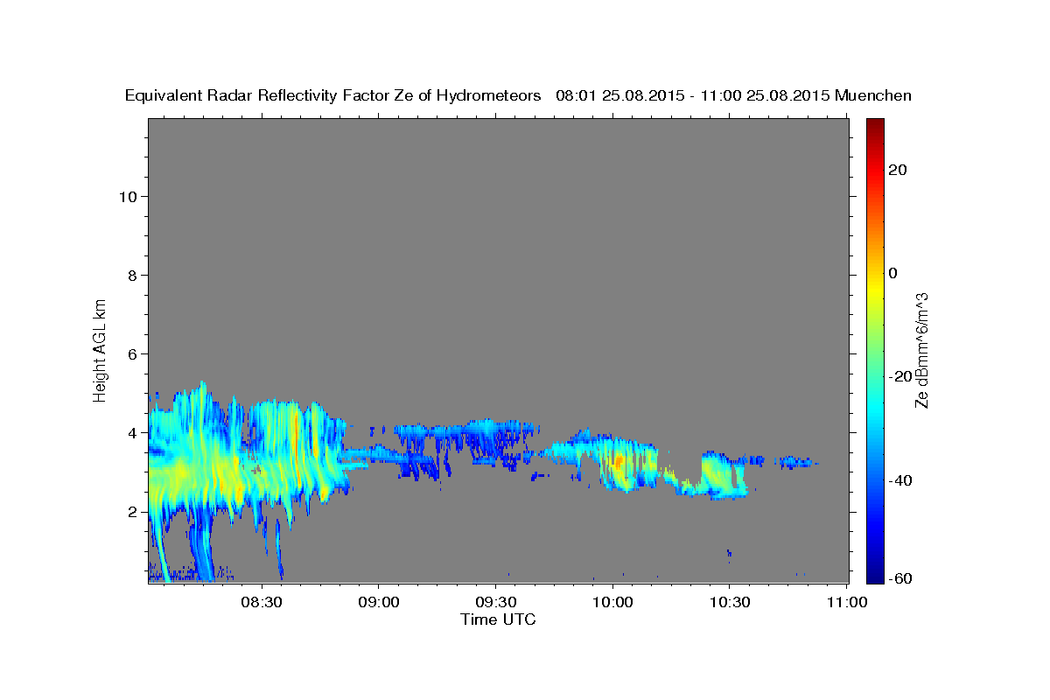The height and width of the screenshot is (700, 1050).
Task: Click the height tick label '6'
Action: point(132,353)
